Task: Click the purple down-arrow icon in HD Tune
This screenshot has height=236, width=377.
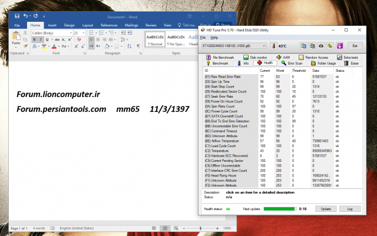Action: 340,45
